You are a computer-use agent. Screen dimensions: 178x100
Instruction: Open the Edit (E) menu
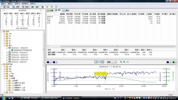point(10,4)
